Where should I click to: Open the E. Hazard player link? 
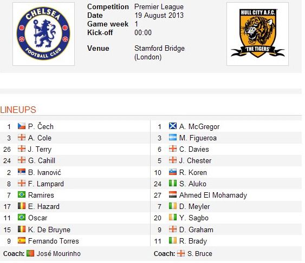[44, 206]
